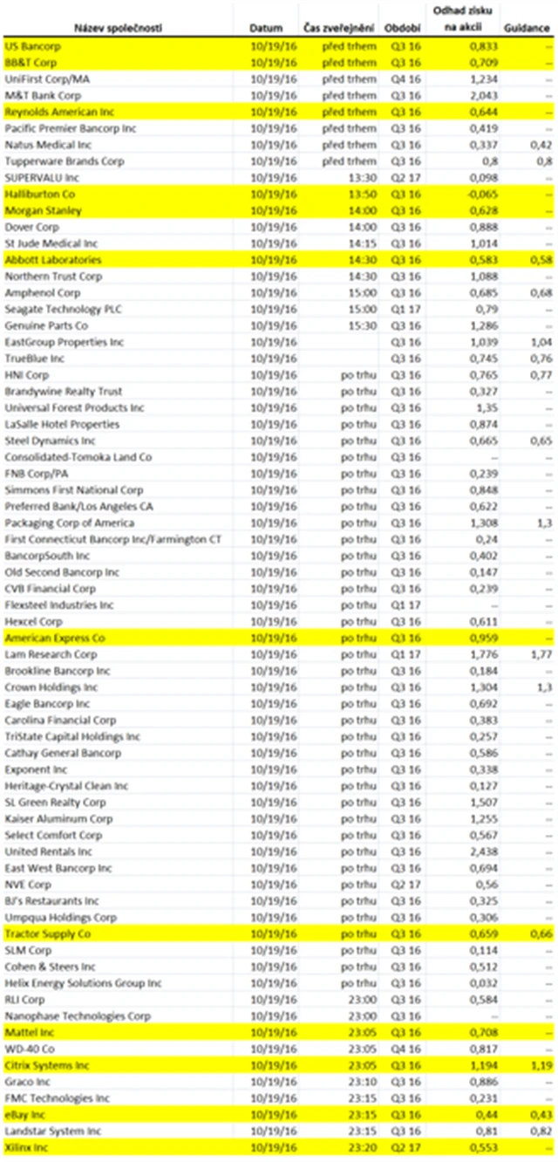Viewport: 558px width, 1162px height.
Task: Select the 'UniFirst Corp/MA' cell
Action: point(117,79)
